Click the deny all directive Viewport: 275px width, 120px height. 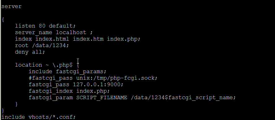point(30,52)
